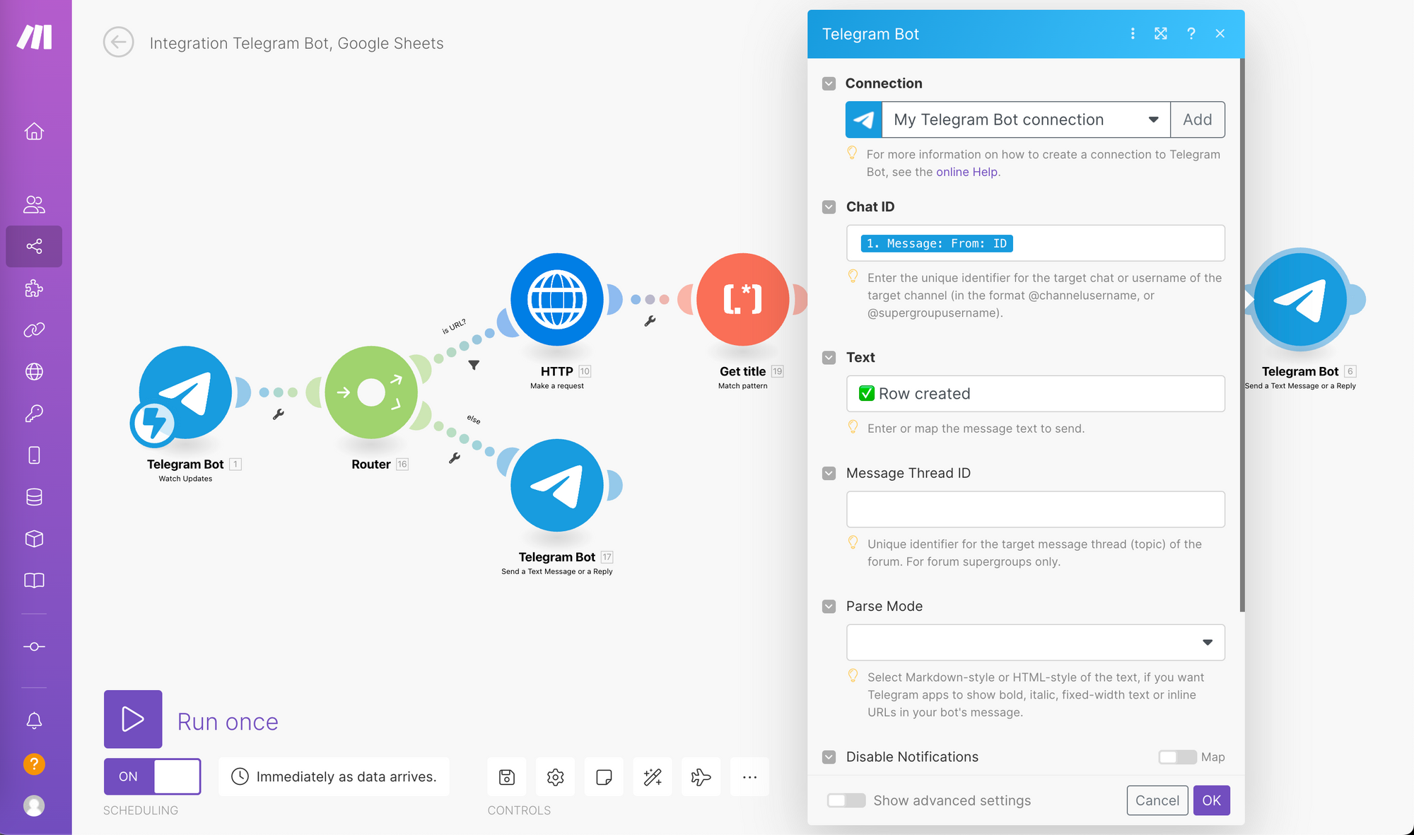1414x835 pixels.
Task: Open Docs book icon in sidebar
Action: point(34,580)
